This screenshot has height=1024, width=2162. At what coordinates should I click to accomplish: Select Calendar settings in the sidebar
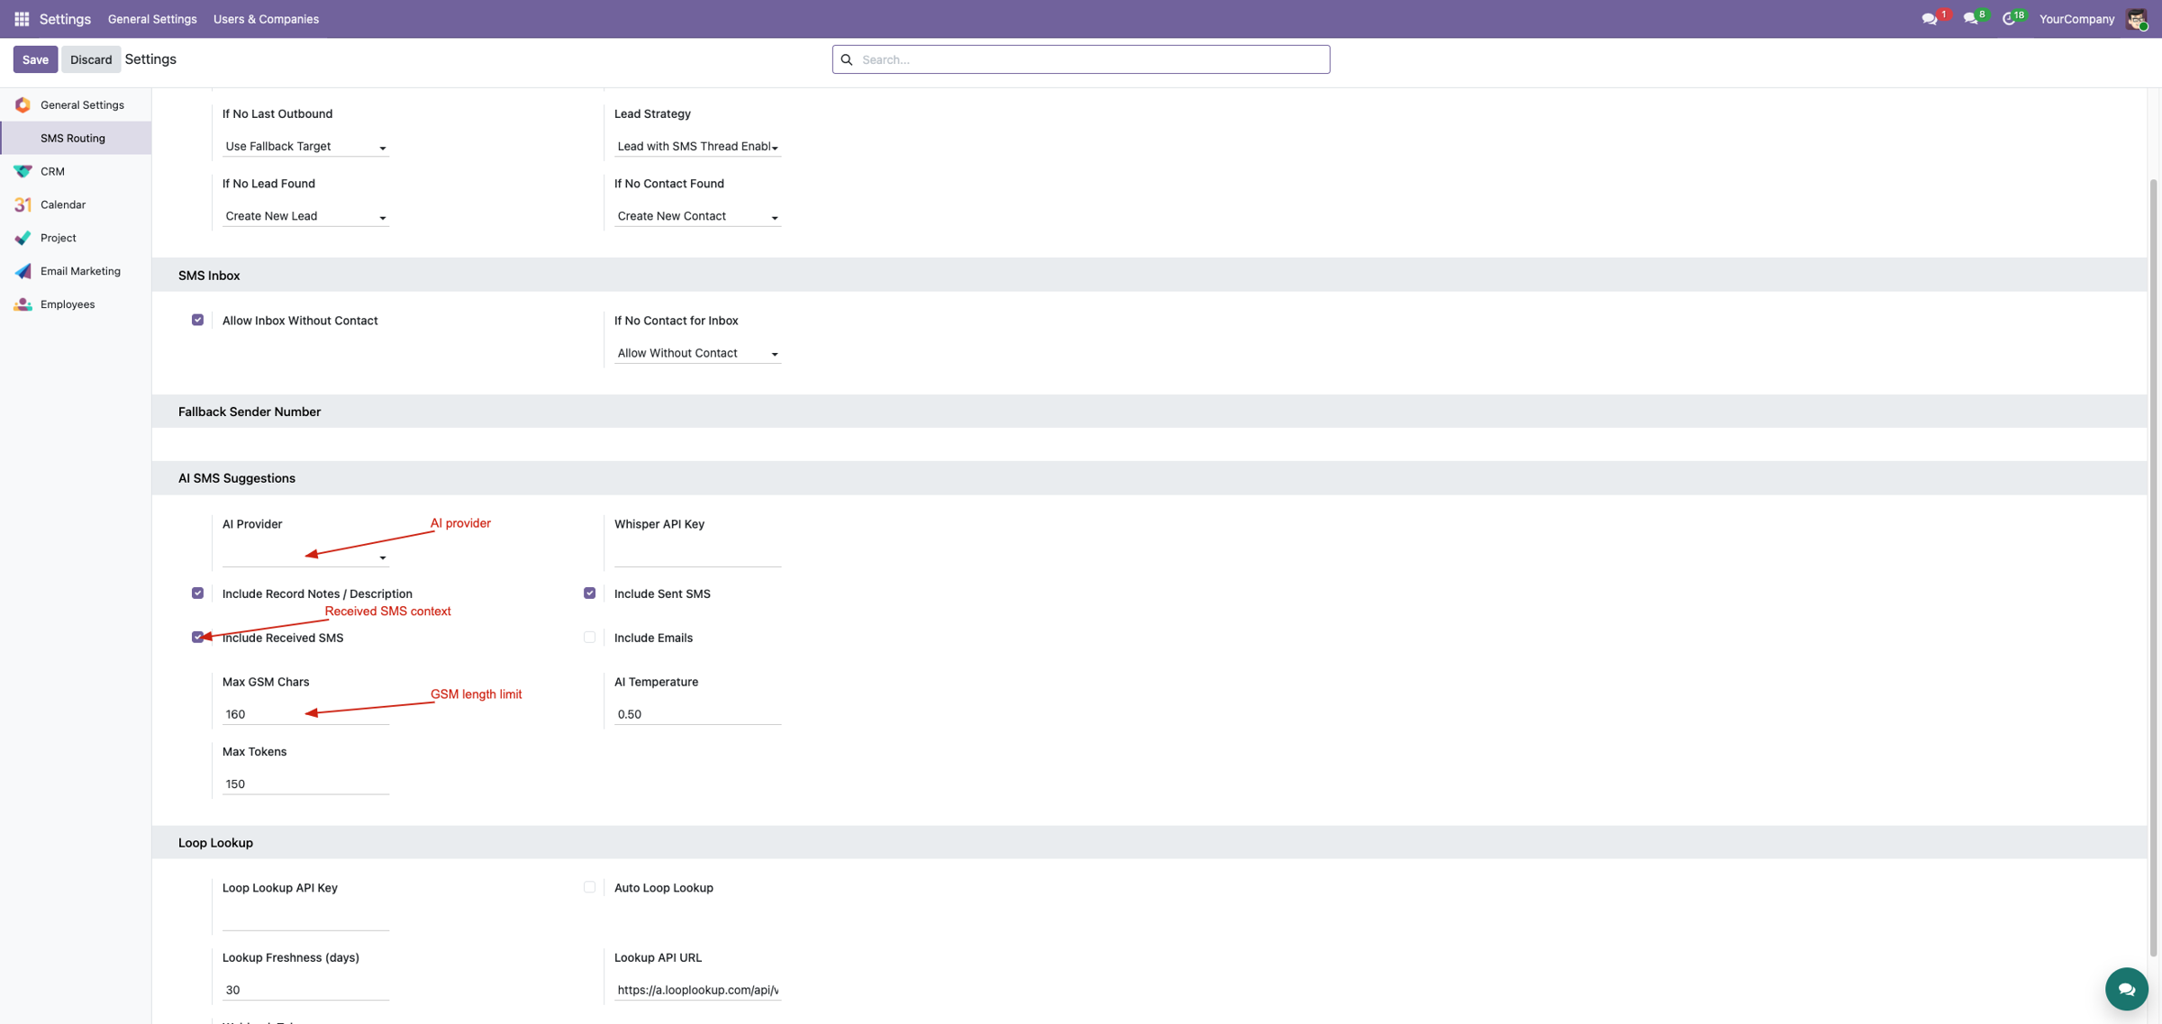click(x=76, y=204)
